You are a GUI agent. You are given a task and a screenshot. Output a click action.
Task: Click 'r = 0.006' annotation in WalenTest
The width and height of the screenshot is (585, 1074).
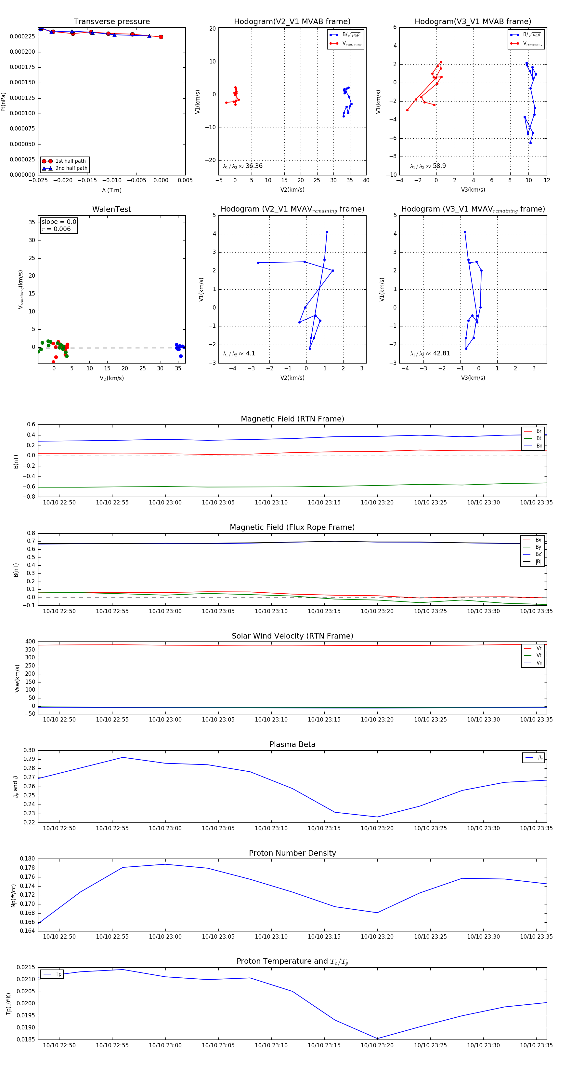point(56,229)
